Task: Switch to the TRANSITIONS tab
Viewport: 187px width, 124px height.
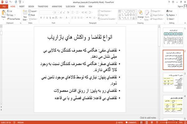Action: pyautogui.click(x=43, y=7)
